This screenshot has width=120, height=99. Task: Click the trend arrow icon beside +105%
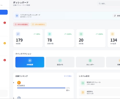click(x=65, y=34)
